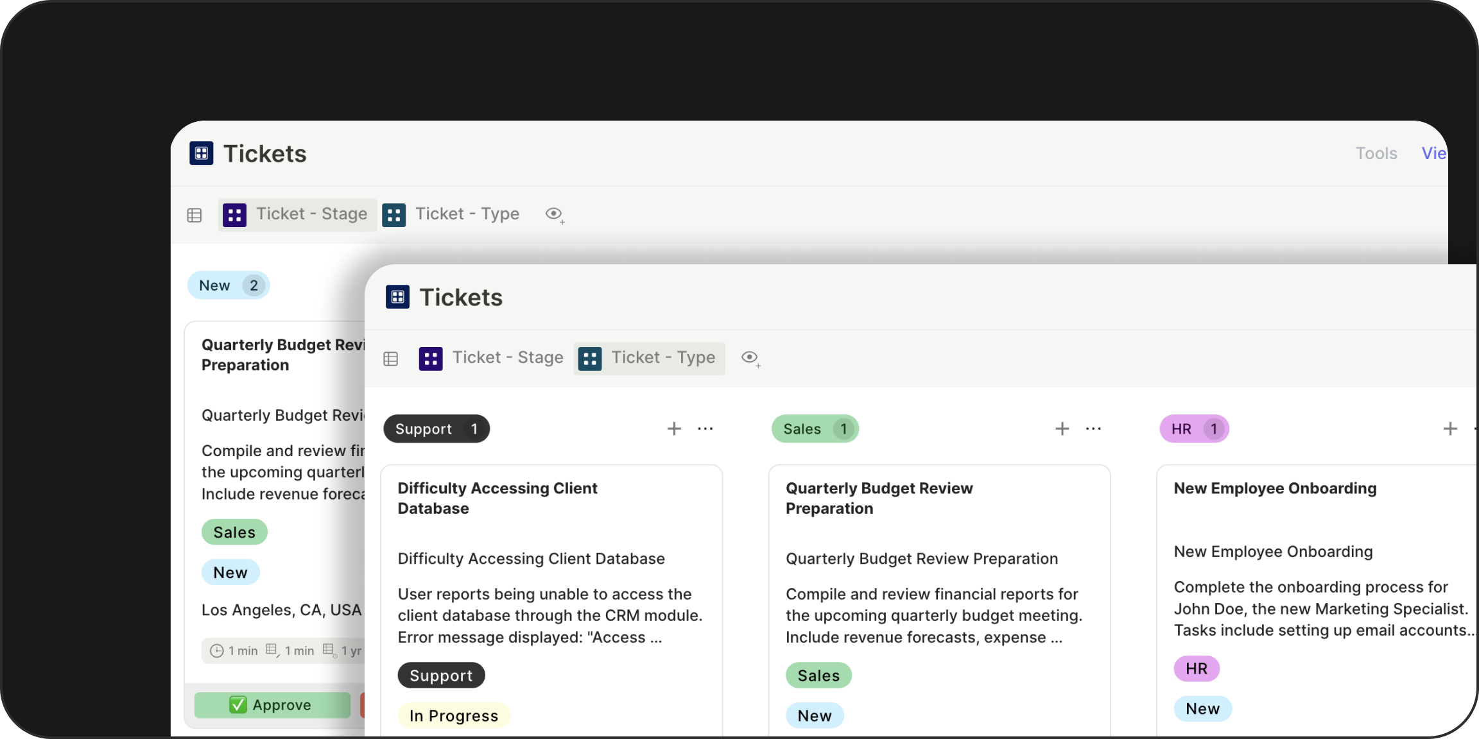Image resolution: width=1479 pixels, height=739 pixels.
Task: Click the Ticket - Type grouping icon
Action: (590, 358)
